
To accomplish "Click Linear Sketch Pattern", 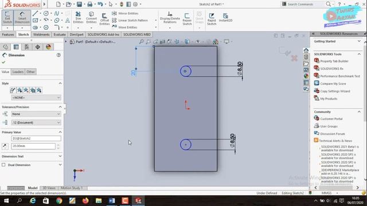I will pyautogui.click(x=130, y=21).
